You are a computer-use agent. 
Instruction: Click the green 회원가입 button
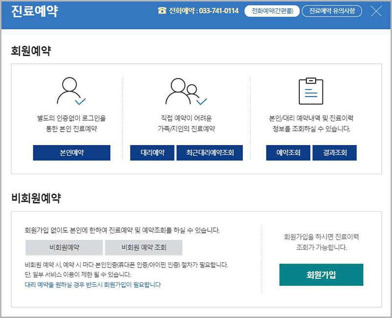click(321, 274)
